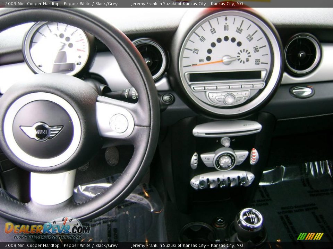Image resolution: width=333 pixels, height=249 pixels.
Task: Tap the music note button on radio
Action: pos(212,95)
